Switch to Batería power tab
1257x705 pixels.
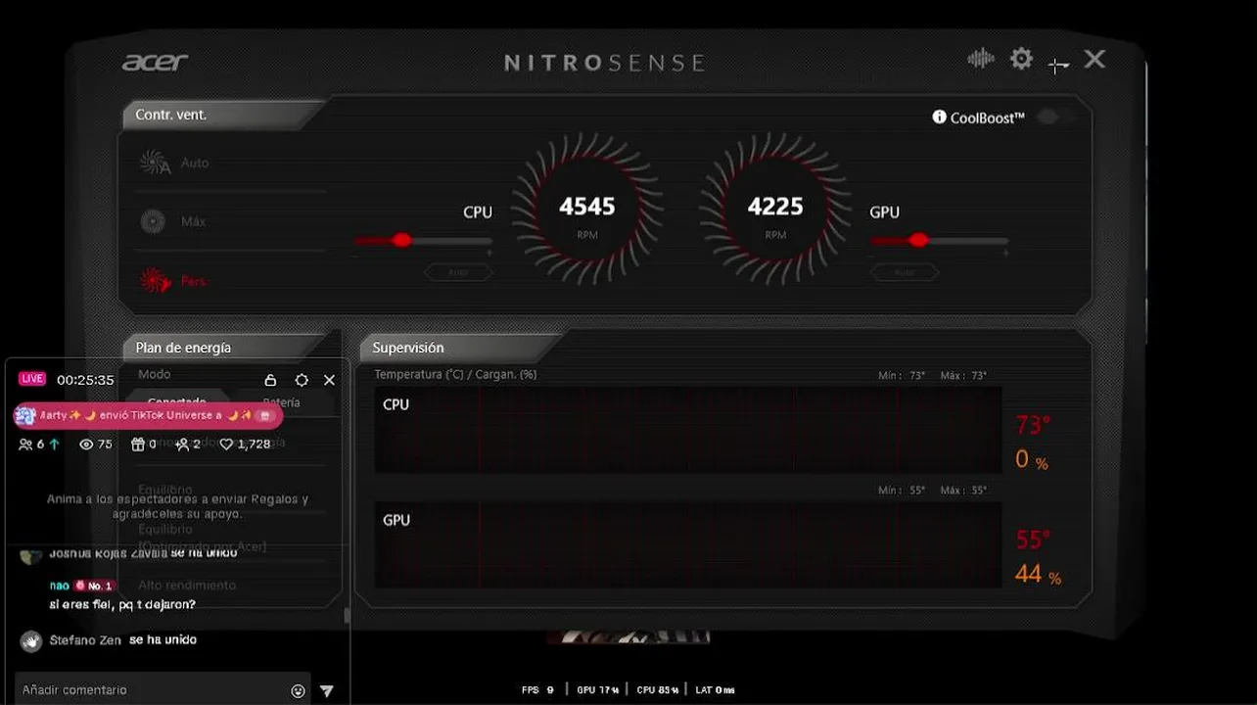click(x=281, y=402)
